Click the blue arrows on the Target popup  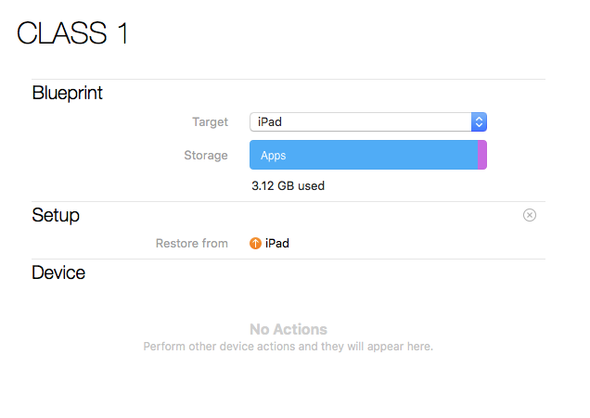[x=479, y=121]
